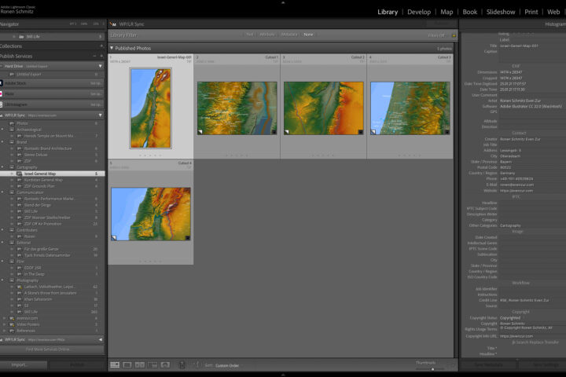Click the add Collections plus icon
The image size is (566, 377).
[101, 46]
